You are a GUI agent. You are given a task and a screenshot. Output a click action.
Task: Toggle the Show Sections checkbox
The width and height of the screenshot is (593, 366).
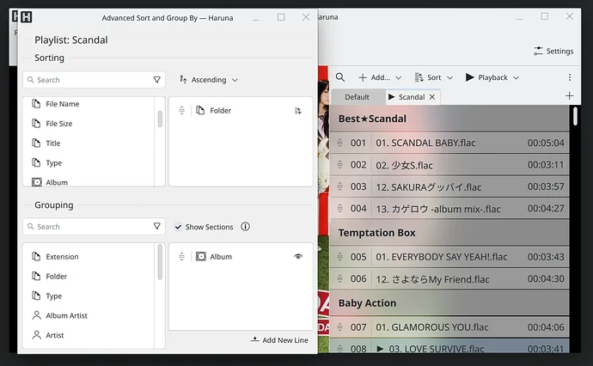coord(178,227)
